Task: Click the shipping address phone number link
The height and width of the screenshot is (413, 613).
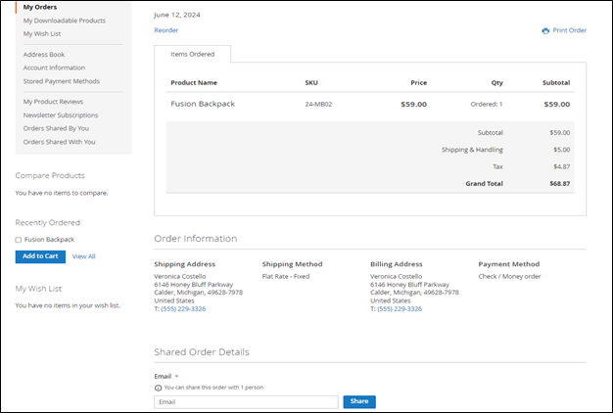Action: coord(182,309)
